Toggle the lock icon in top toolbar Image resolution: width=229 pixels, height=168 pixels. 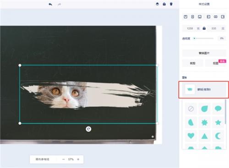(x=164, y=4)
